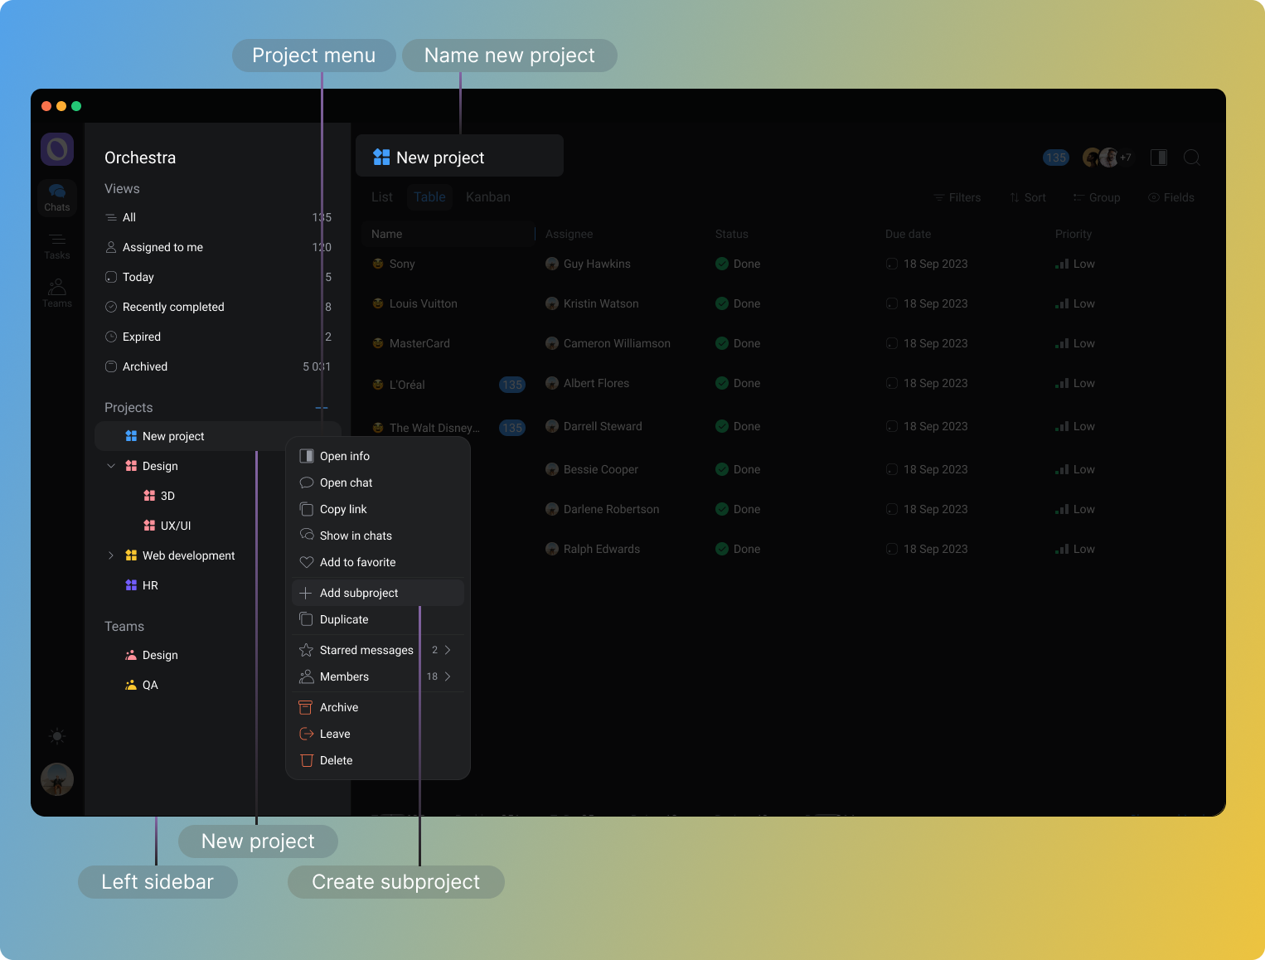Open the Tasks icon in left rail
This screenshot has height=960, width=1265.
(56, 245)
